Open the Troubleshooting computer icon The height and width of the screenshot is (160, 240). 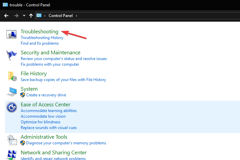[12, 34]
